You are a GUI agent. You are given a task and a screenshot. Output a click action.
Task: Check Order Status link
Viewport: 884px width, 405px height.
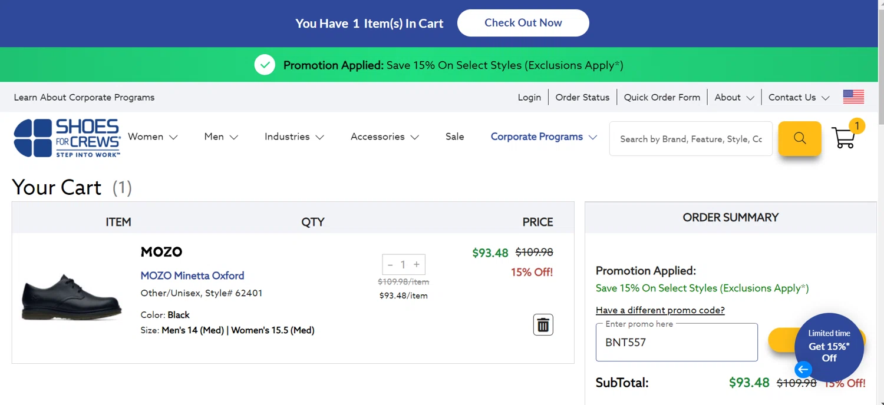tap(582, 97)
